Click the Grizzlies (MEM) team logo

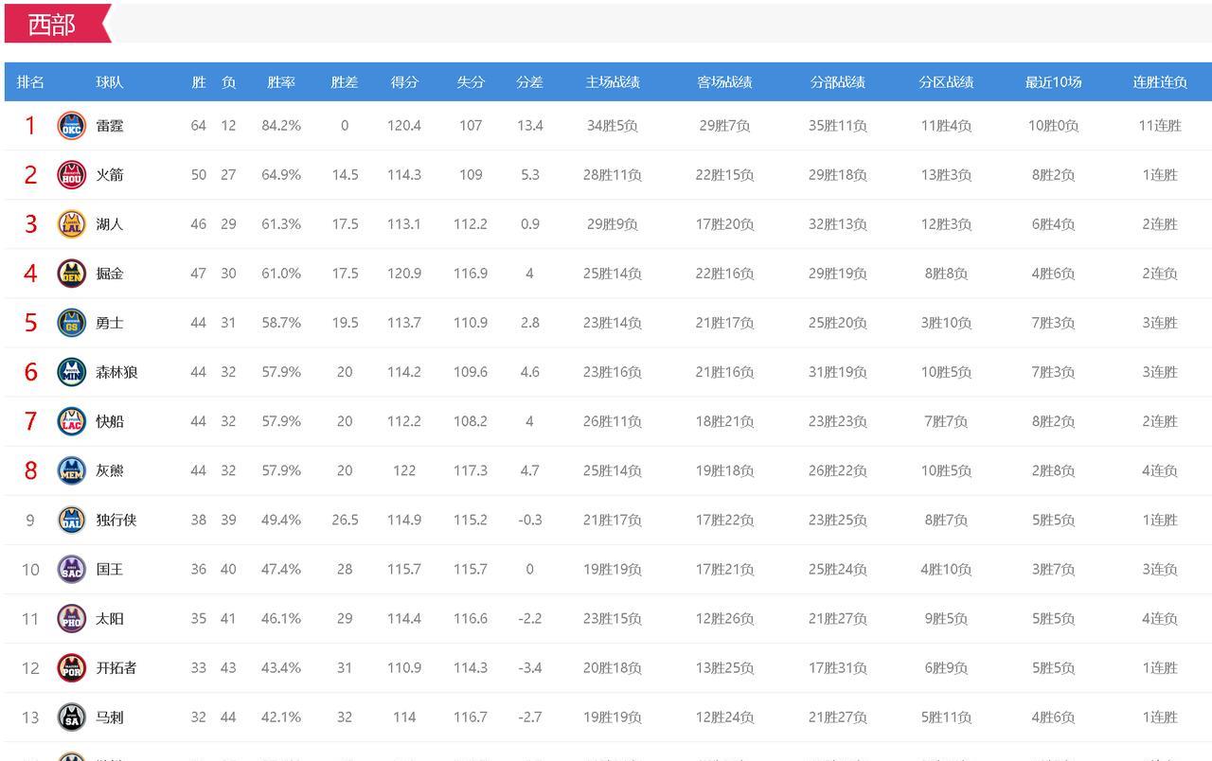point(72,470)
